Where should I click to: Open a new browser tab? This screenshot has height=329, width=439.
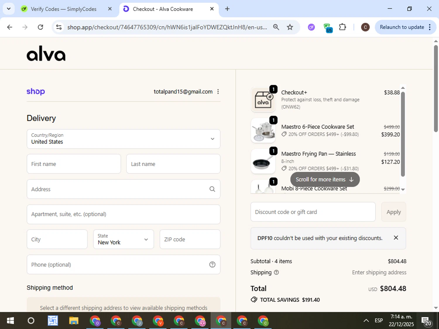point(227,9)
